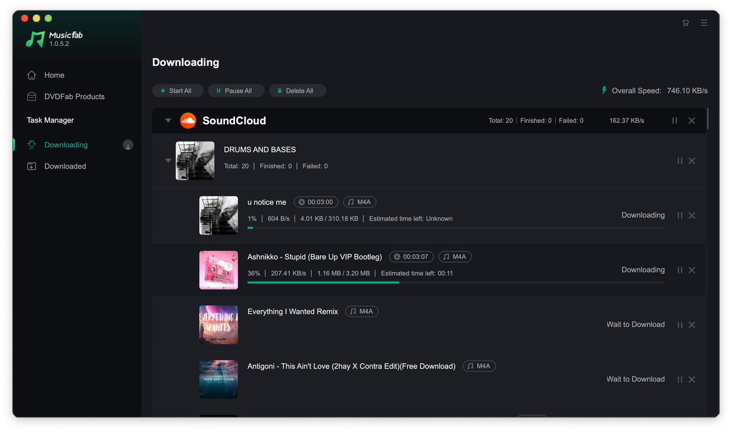Cancel the u notice me download

(692, 216)
